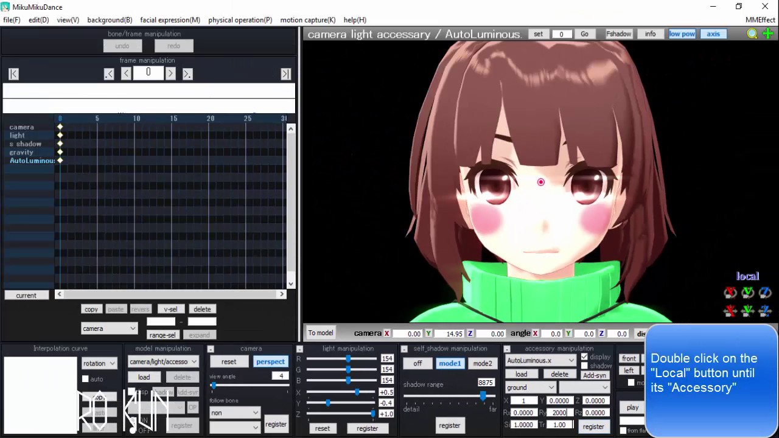This screenshot has height=438, width=779.
Task: Click the light red R slider handle
Action: [x=348, y=359]
